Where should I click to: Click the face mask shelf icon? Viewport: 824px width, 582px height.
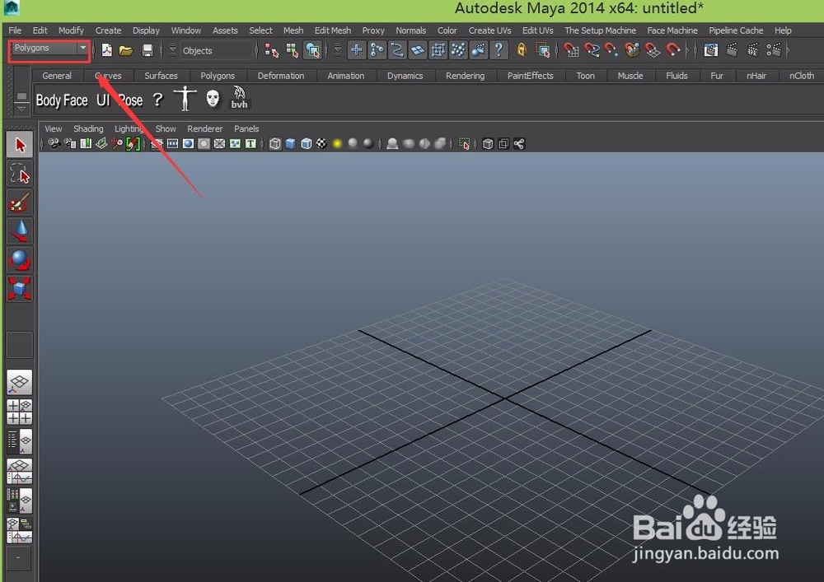point(213,98)
